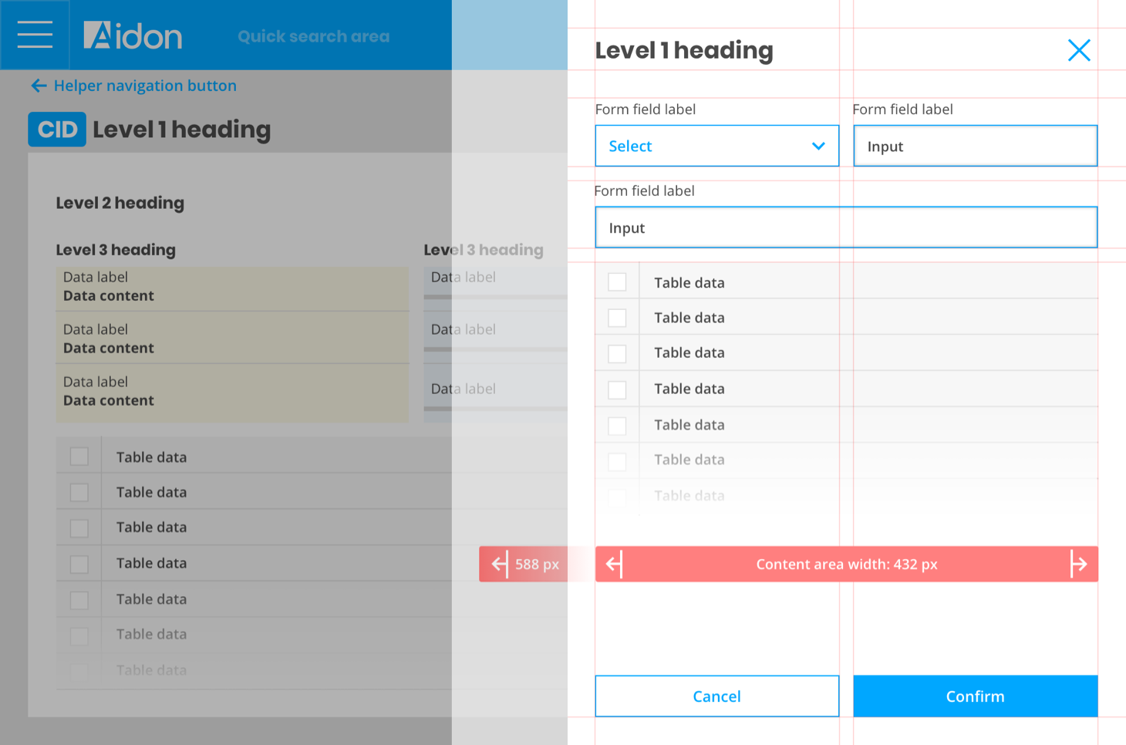Click the top-right Input field
1126x745 pixels.
[975, 146]
